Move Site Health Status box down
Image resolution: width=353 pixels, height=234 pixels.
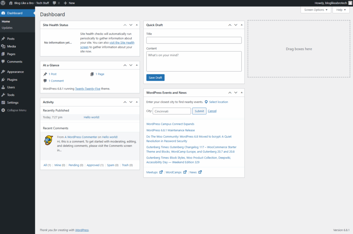coord(131,25)
